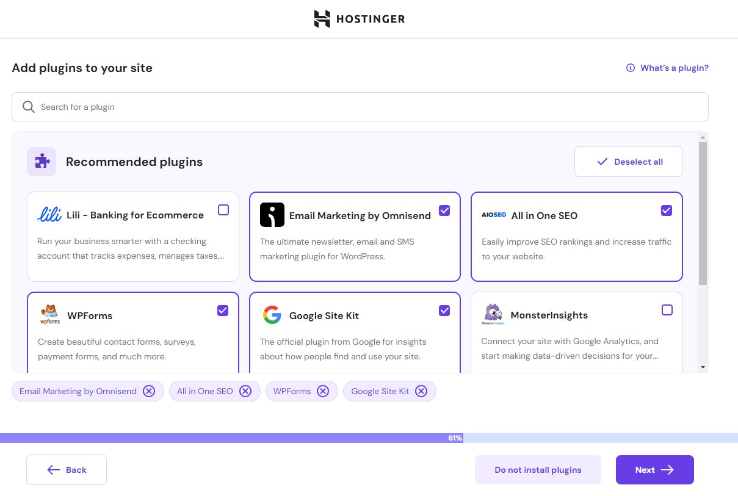Go back with the Back button
The image size is (738, 496).
pyautogui.click(x=67, y=470)
